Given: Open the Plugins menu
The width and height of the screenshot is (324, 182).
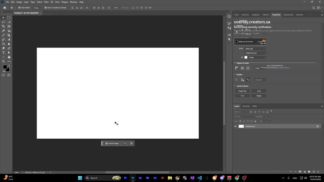Looking at the screenshot, I should [65, 2].
